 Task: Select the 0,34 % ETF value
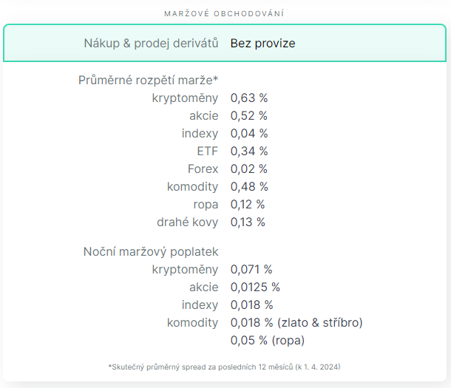coord(249,151)
